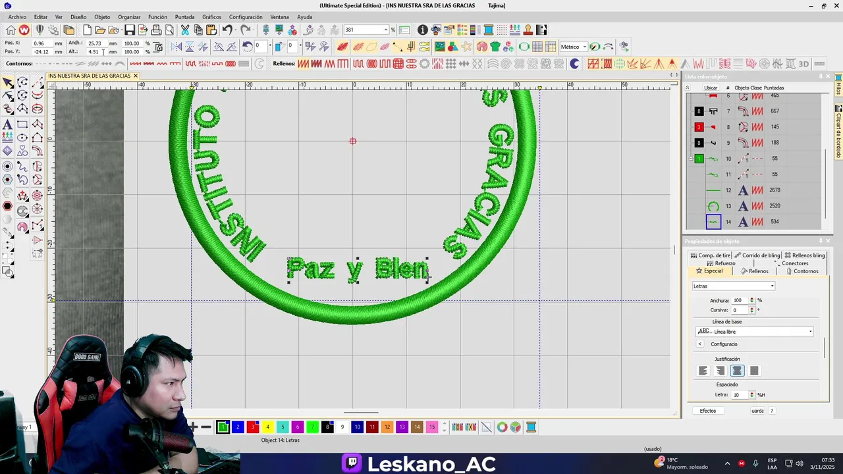Select yellow color swatch 4
Screen dimensions: 843x474
pos(267,427)
